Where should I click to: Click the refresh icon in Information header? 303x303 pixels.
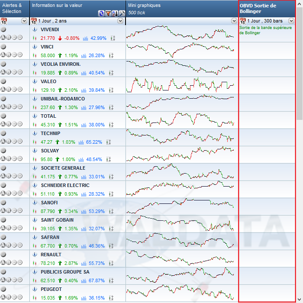(101, 13)
